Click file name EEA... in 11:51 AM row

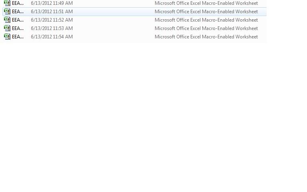(18, 12)
